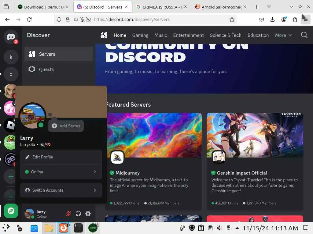Open the Genshin Impact server avatar
Image resolution: width=313 pixels, height=234 pixels.
(219, 157)
